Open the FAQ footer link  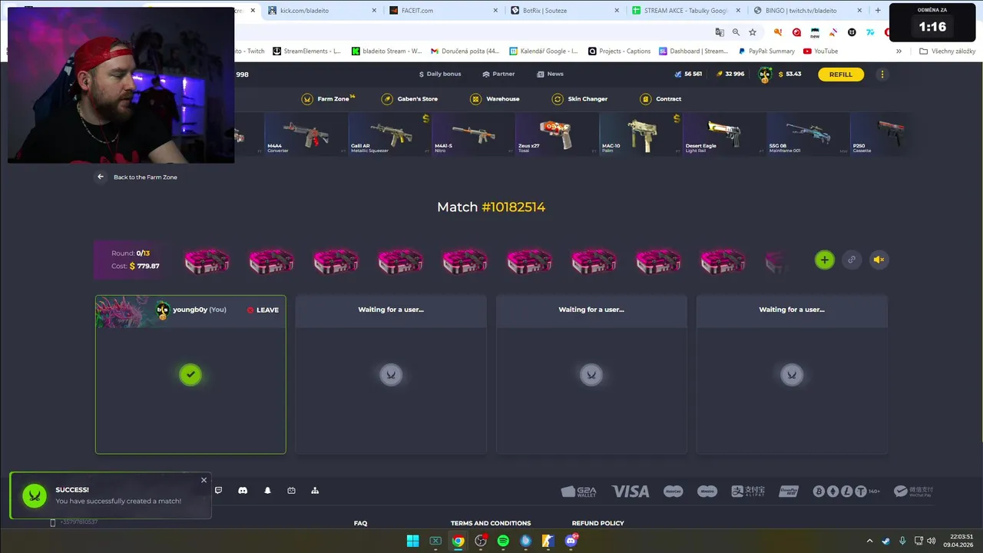coord(360,523)
